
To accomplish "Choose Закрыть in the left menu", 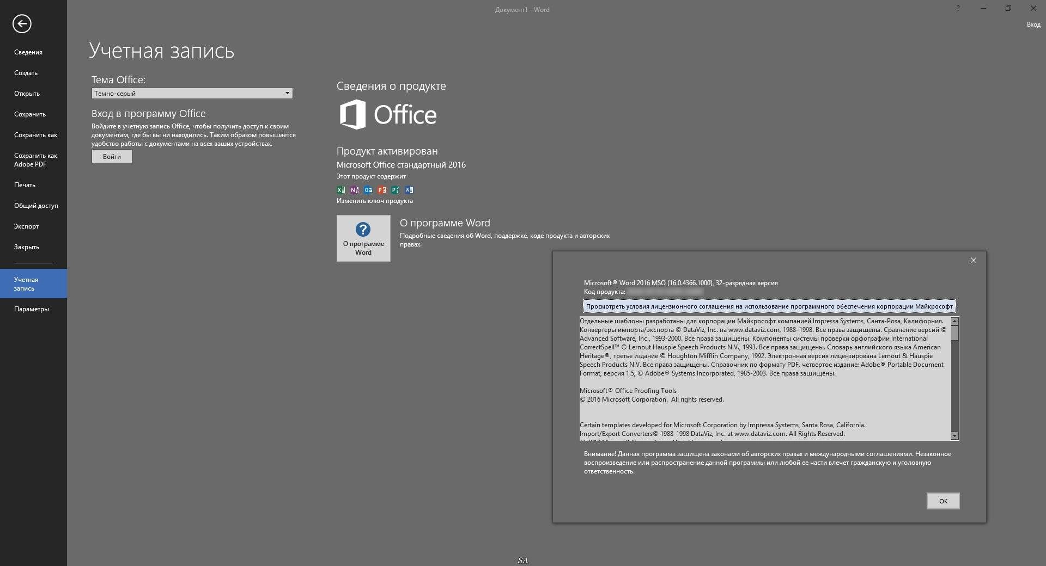I will pyautogui.click(x=26, y=247).
